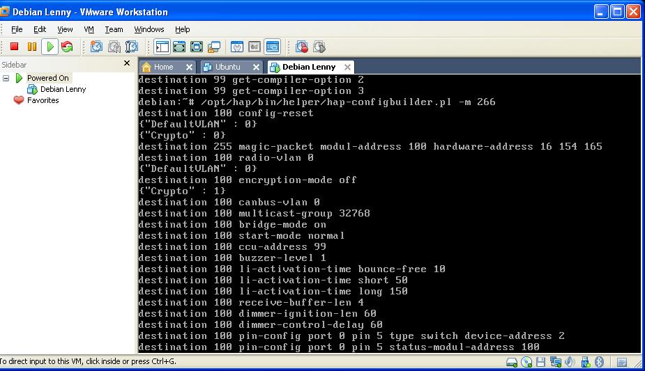Open the summary view wrench-window icon
The width and height of the screenshot is (645, 371).
237,47
